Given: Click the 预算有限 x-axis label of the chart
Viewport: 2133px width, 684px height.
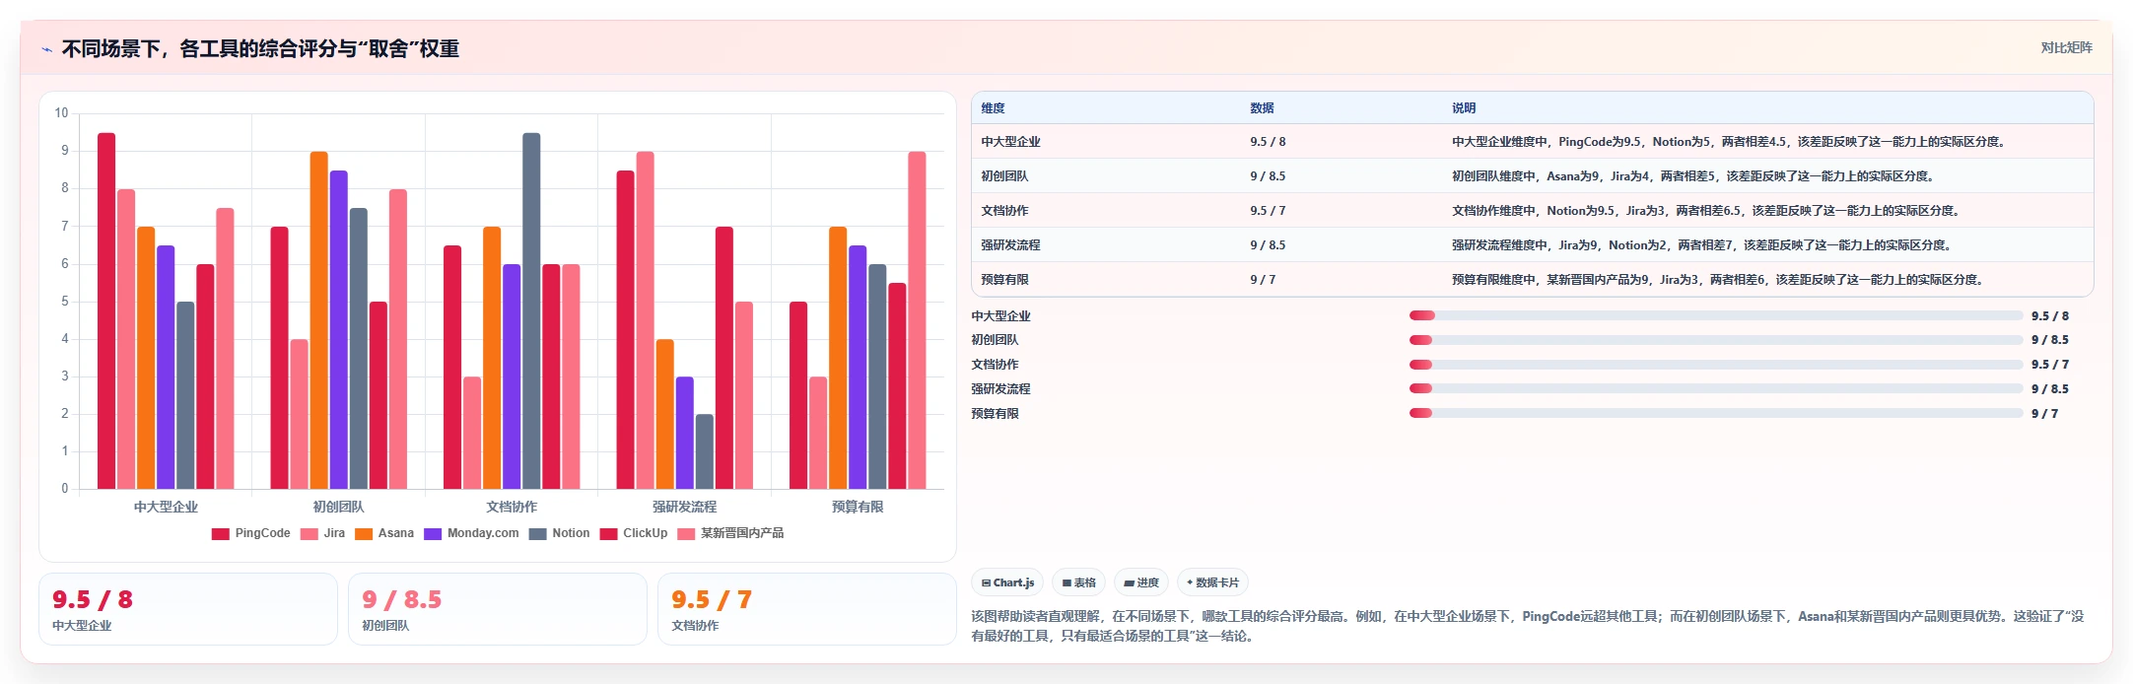Looking at the screenshot, I should pos(858,507).
